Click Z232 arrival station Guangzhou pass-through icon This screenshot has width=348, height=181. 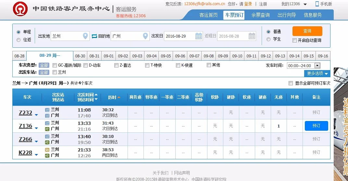pos(47,115)
